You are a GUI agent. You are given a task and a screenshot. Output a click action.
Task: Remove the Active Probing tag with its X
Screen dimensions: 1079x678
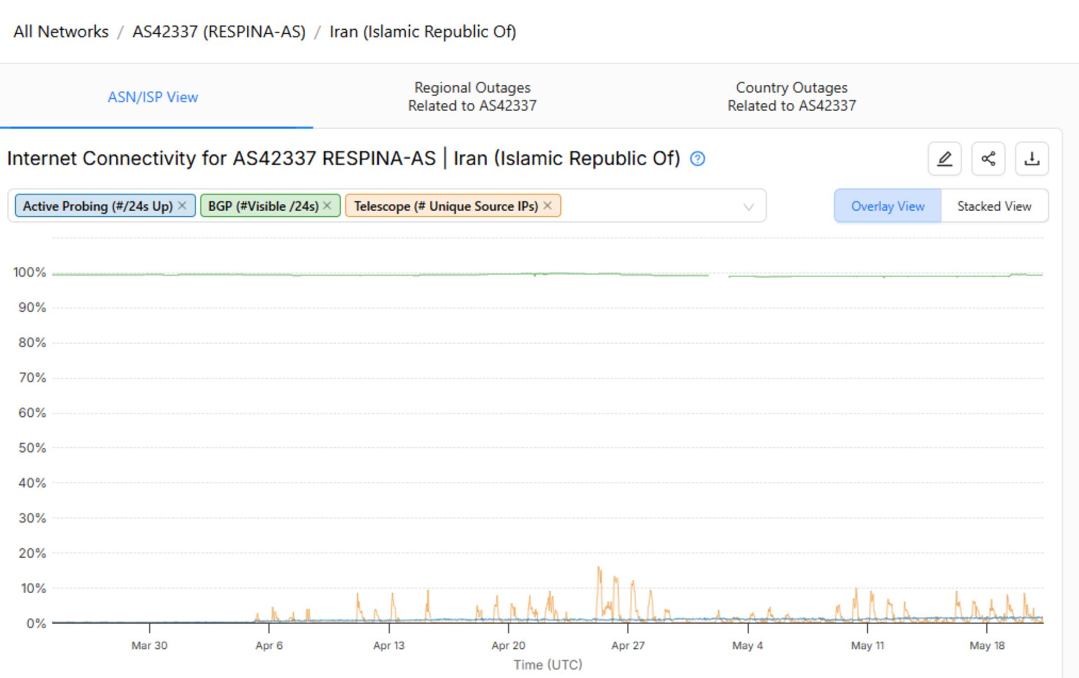(182, 206)
